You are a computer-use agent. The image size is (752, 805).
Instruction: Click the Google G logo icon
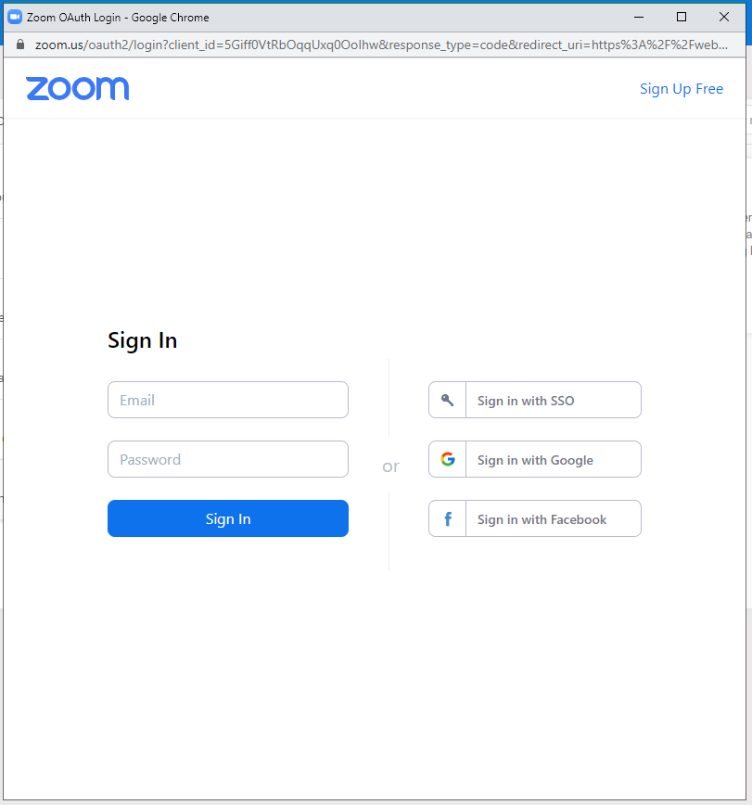(x=448, y=460)
